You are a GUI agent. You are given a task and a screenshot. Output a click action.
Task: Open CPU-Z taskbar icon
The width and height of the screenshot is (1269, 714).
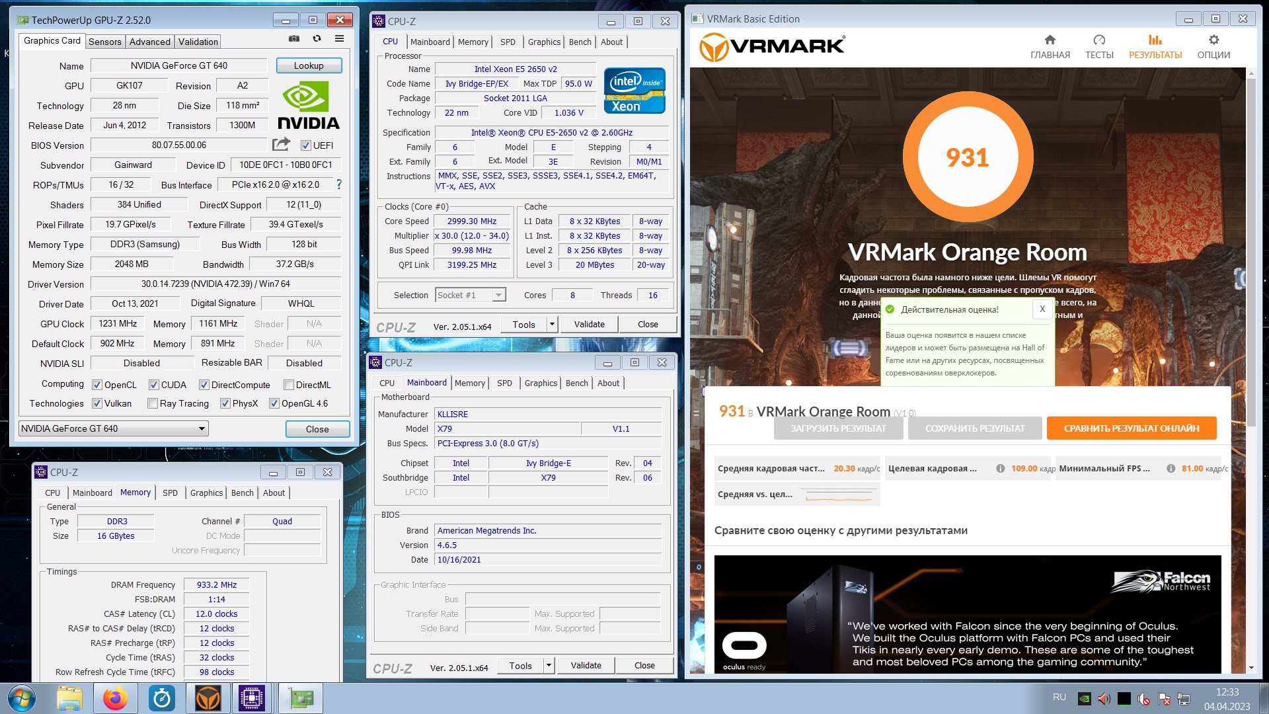click(x=252, y=698)
